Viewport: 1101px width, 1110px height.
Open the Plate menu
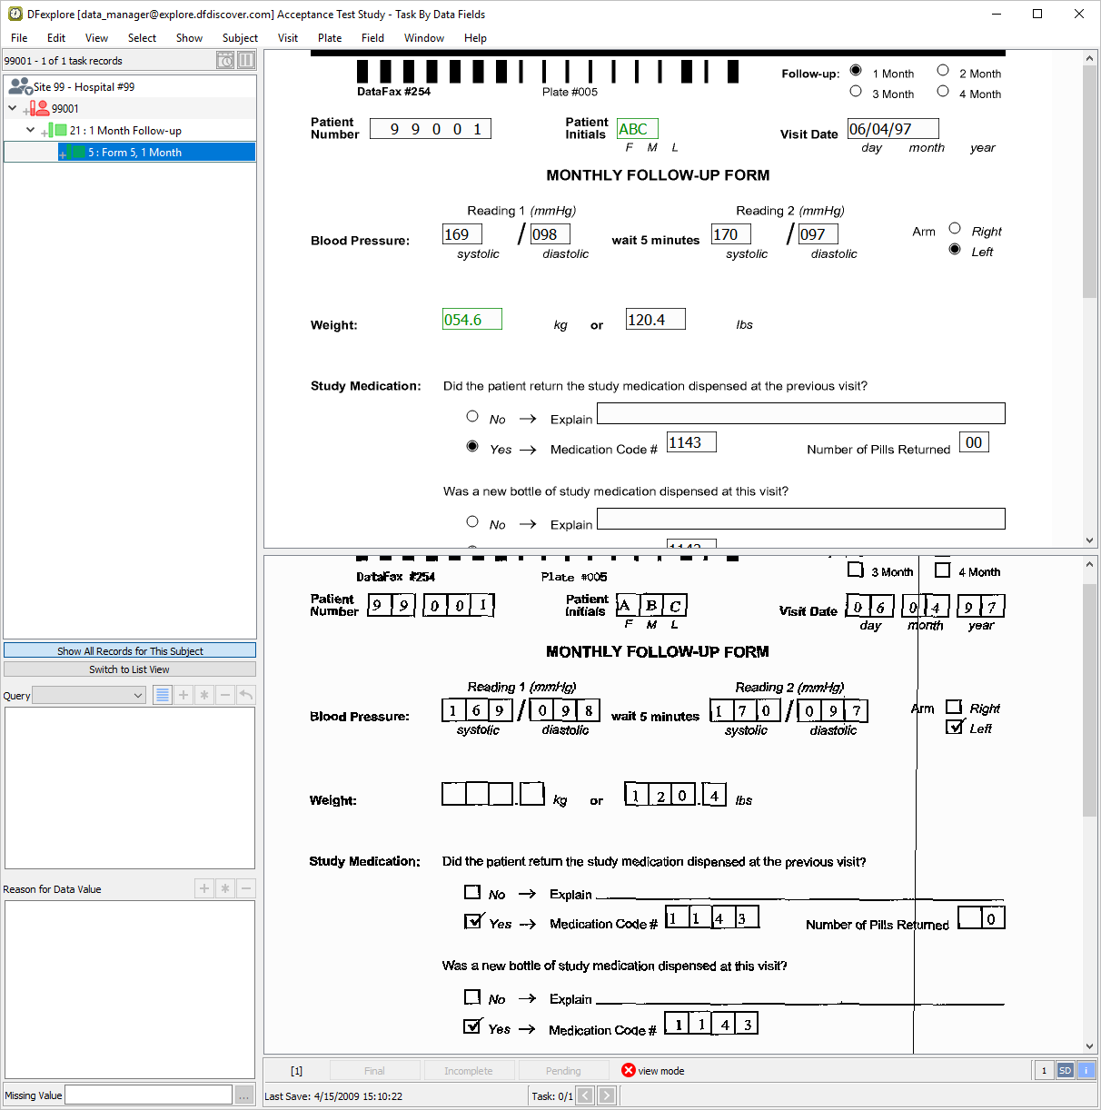(330, 38)
